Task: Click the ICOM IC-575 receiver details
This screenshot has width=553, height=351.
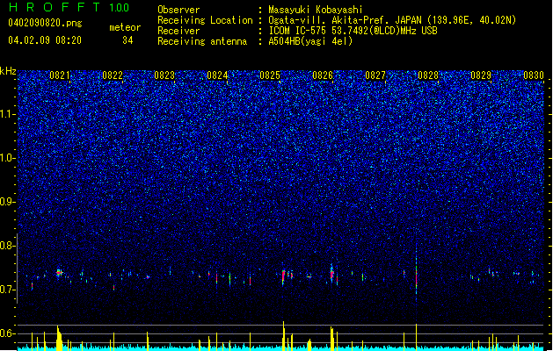Action: coord(353,31)
